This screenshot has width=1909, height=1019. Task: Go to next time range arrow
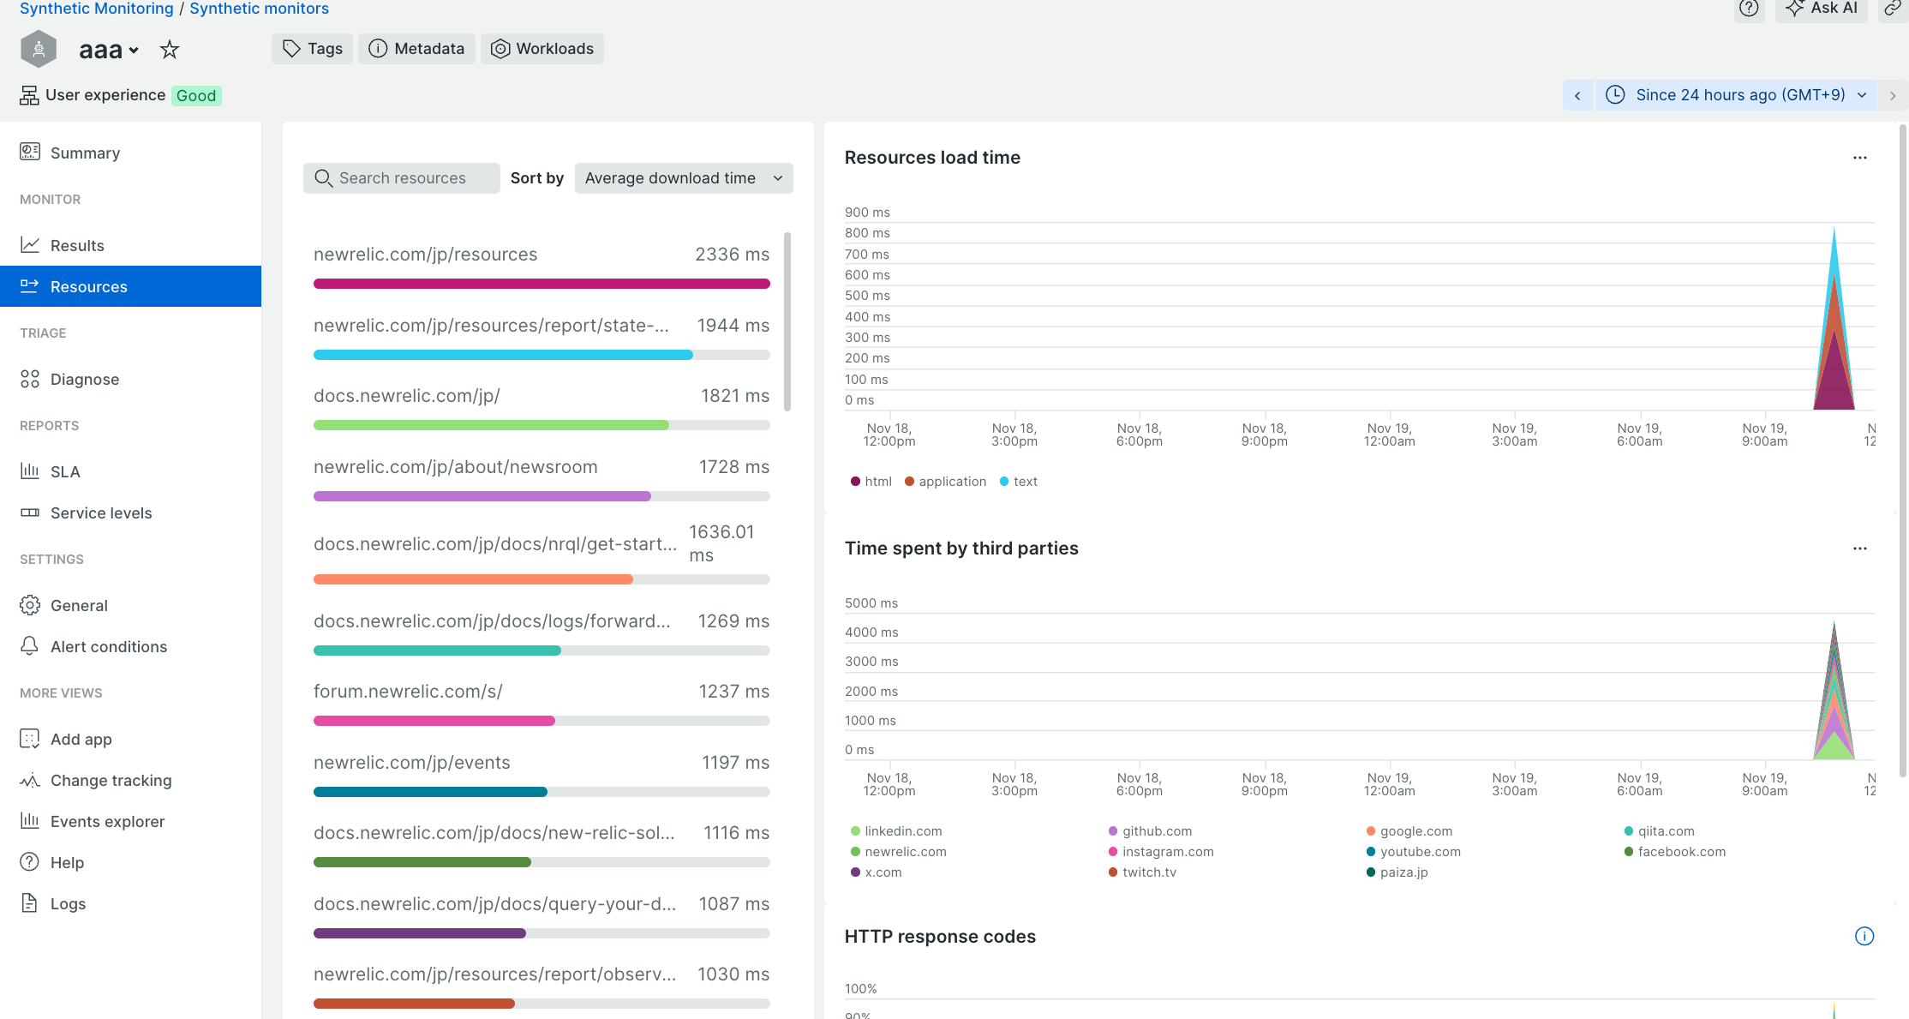pos(1893,95)
